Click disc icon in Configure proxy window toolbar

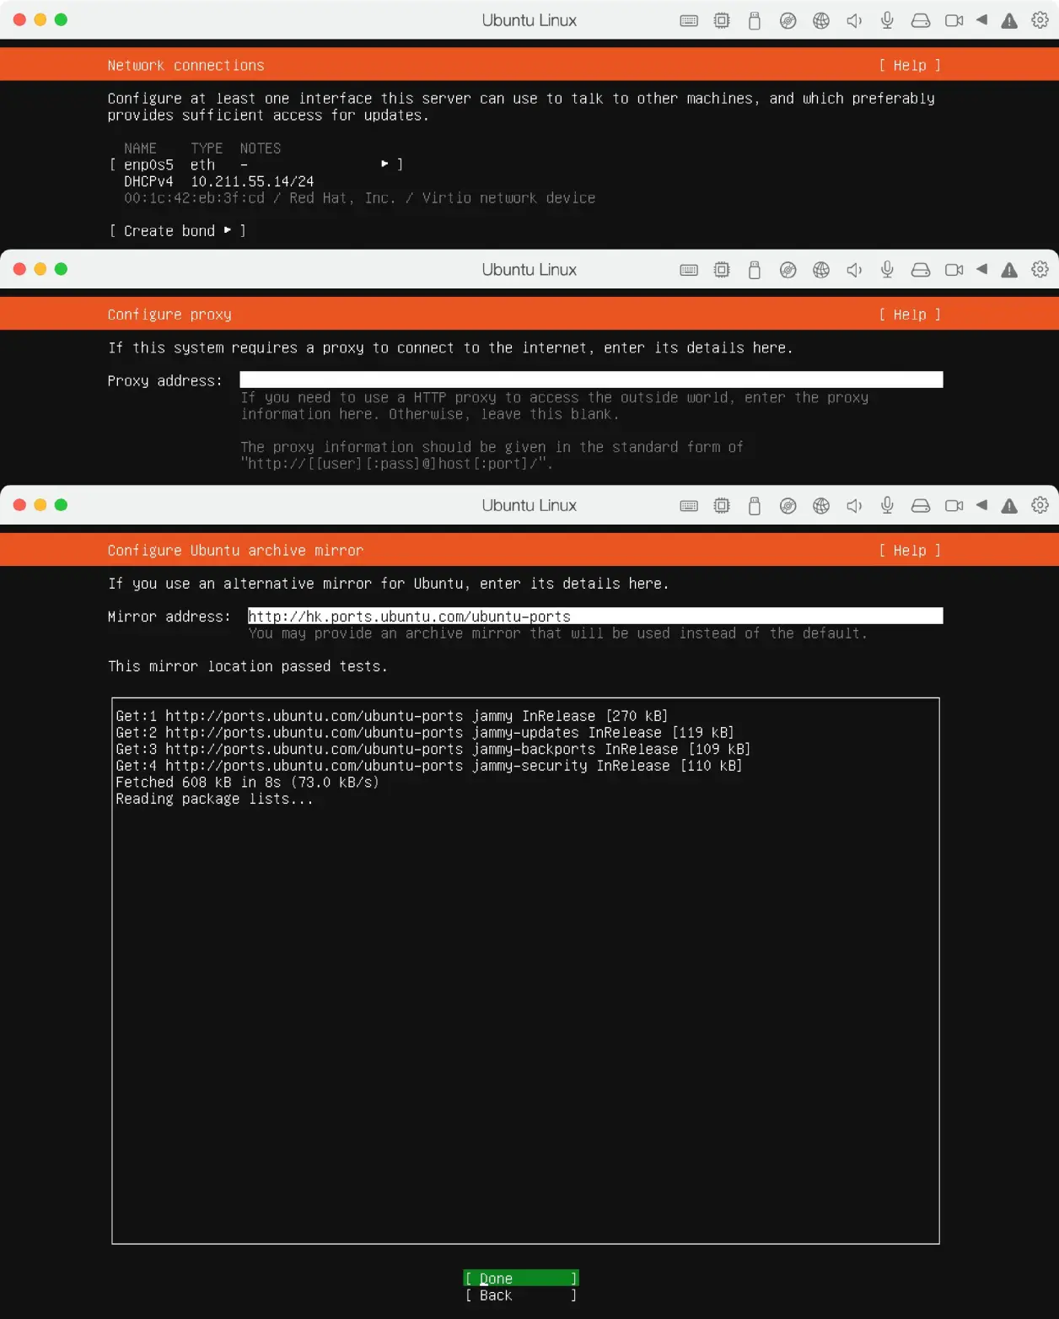click(788, 271)
